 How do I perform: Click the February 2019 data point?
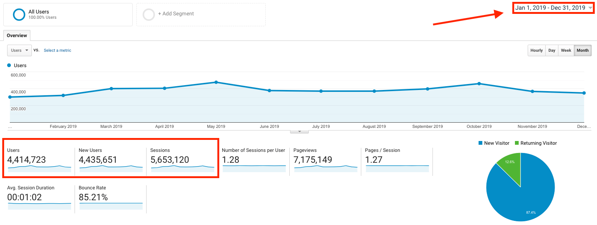click(63, 95)
